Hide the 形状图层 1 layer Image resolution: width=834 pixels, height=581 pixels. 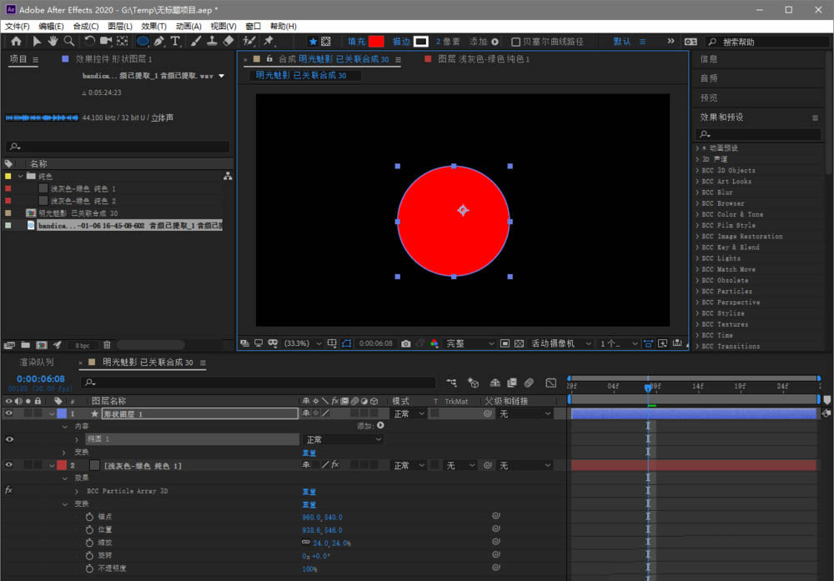tap(10, 413)
